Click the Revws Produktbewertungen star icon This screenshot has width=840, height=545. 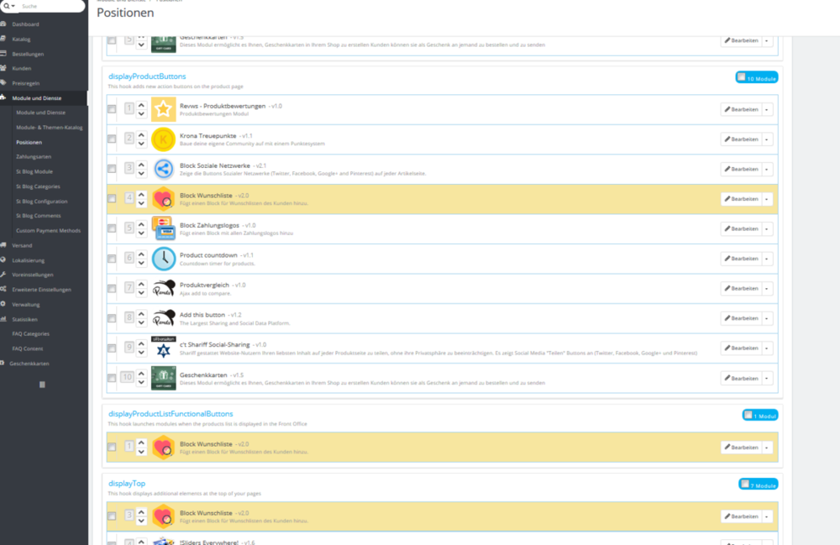click(x=163, y=109)
